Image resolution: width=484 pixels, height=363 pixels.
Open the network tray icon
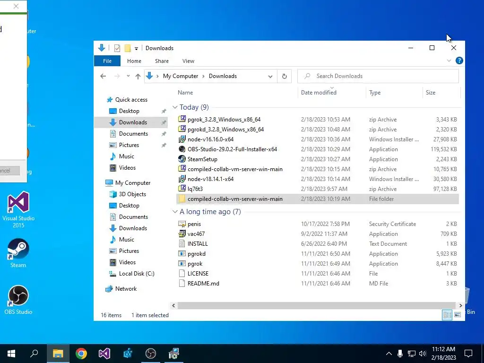(412, 354)
